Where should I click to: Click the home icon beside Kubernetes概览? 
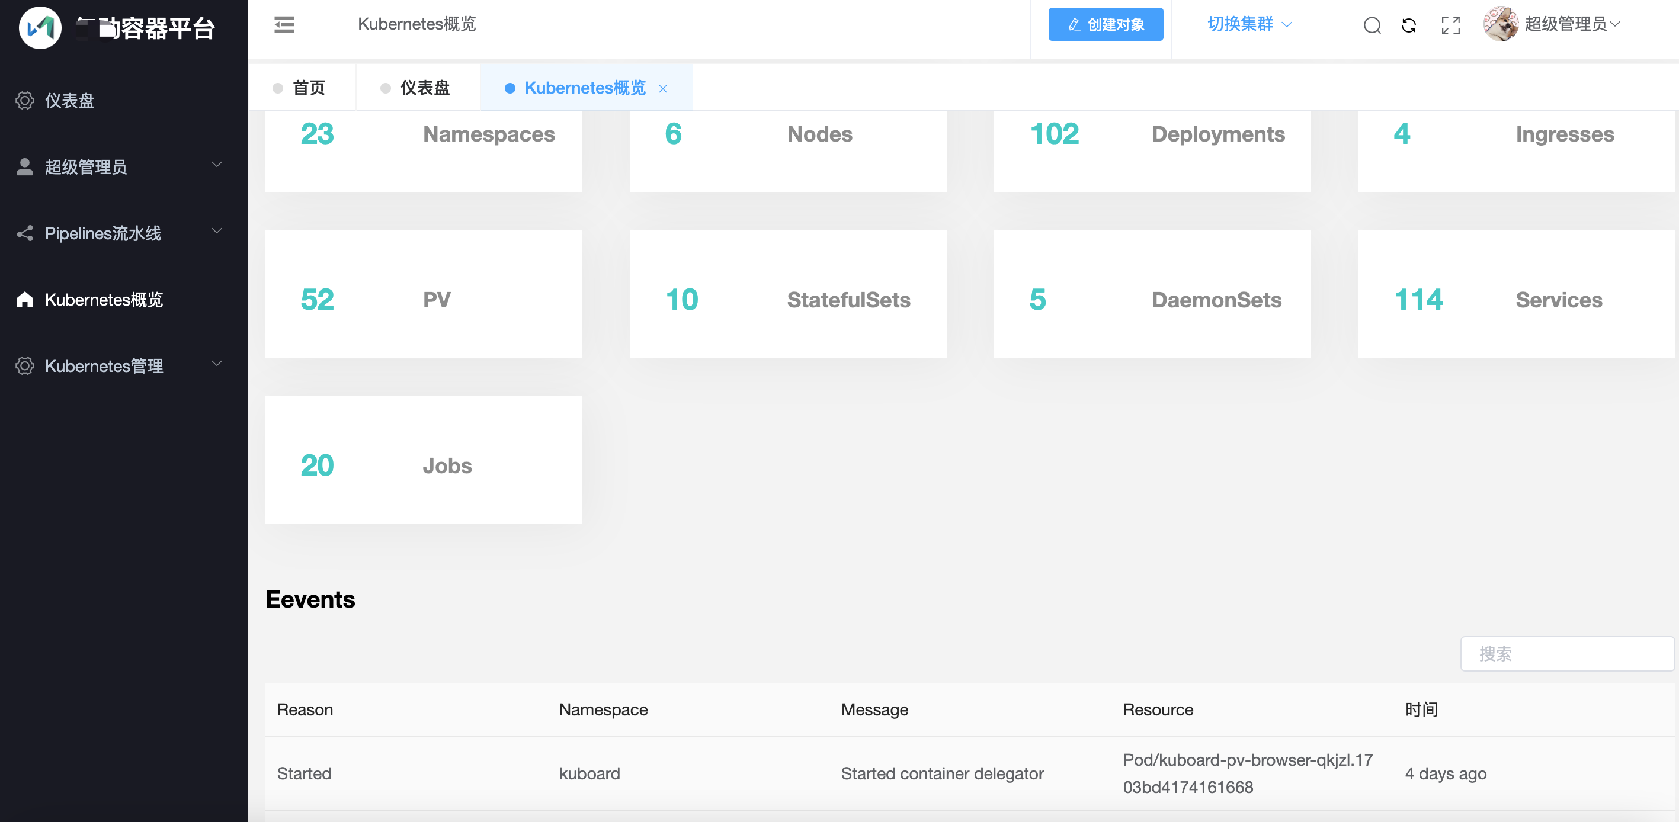point(25,300)
